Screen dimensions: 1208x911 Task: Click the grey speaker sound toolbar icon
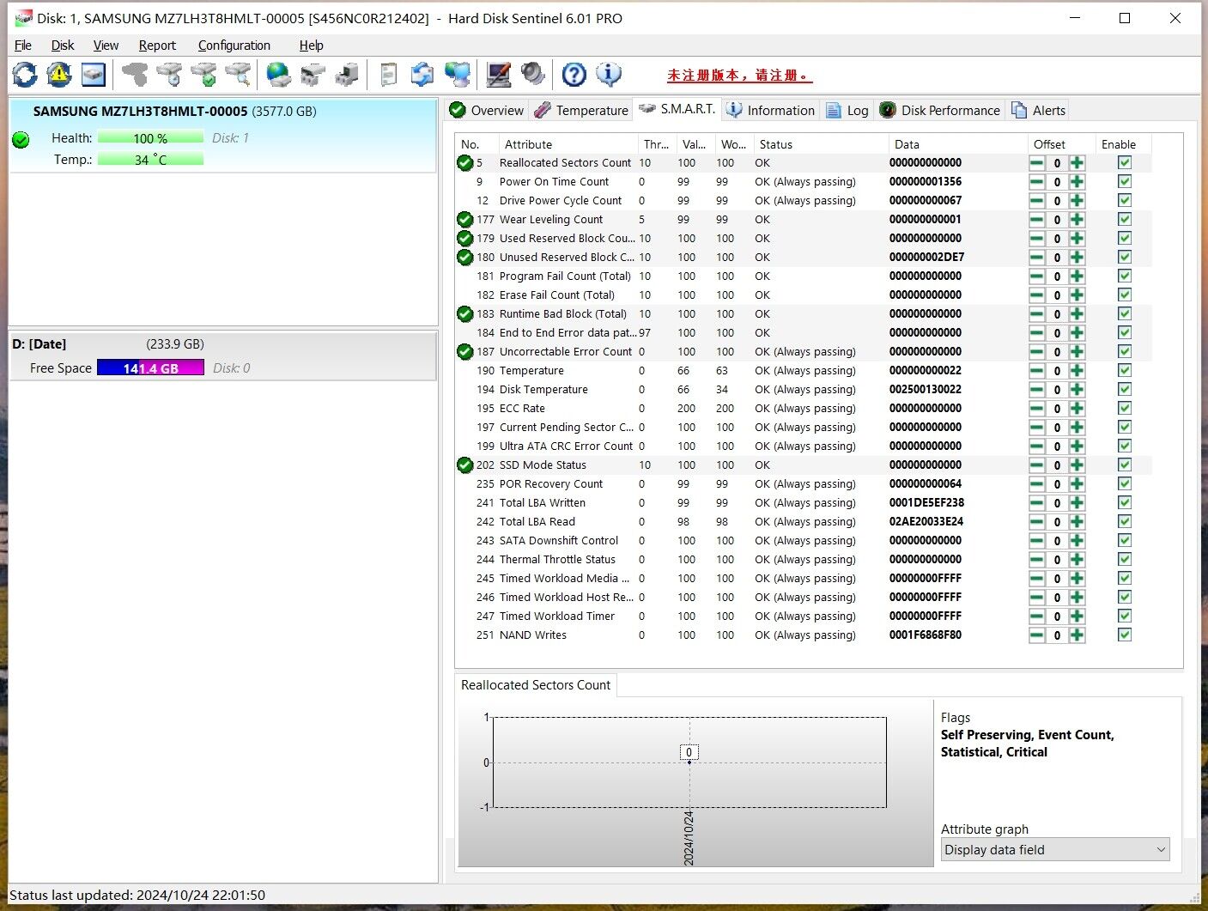coord(533,75)
